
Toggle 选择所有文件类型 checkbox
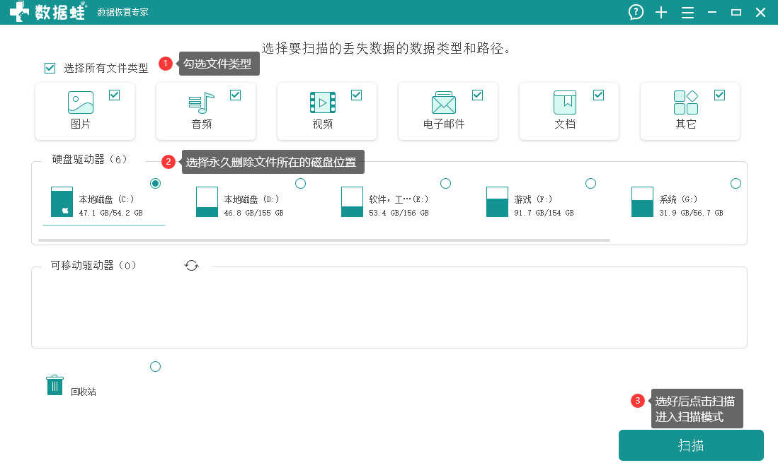pyautogui.click(x=50, y=68)
